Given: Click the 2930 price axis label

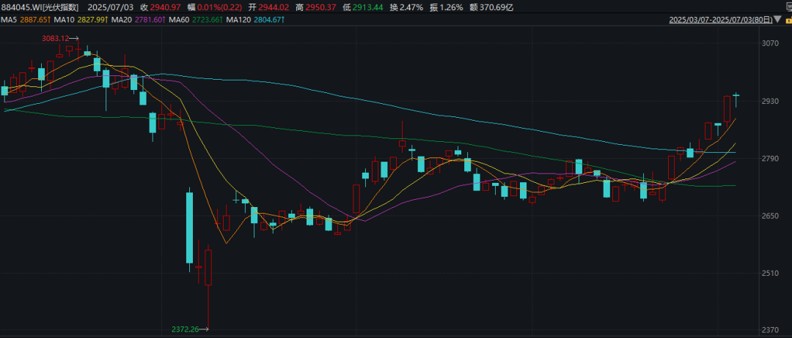Looking at the screenshot, I should (x=769, y=102).
